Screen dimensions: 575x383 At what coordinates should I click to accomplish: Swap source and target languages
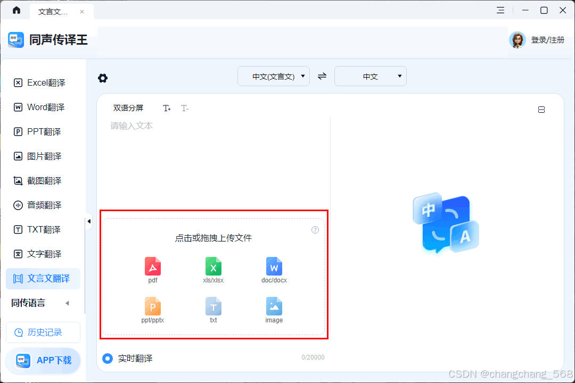click(322, 76)
